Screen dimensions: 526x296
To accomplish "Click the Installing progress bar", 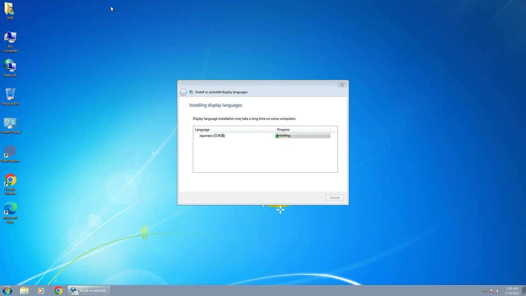I will tap(302, 136).
